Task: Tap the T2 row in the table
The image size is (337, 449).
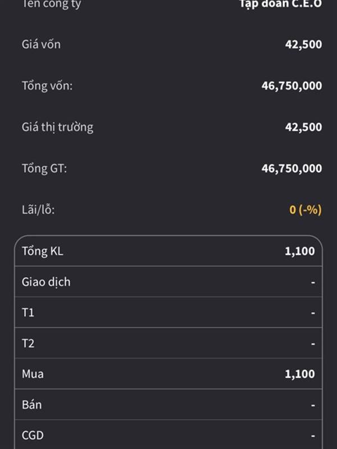Action: pos(168,343)
